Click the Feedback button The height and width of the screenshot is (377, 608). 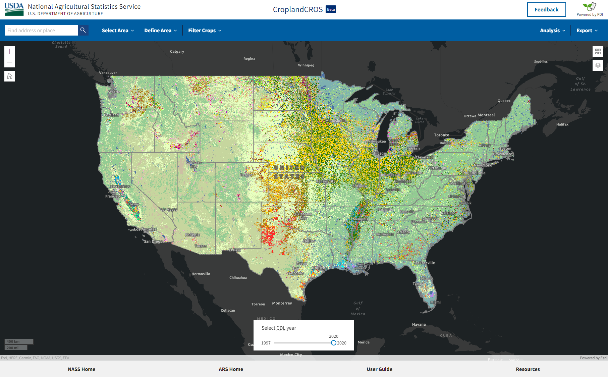coord(546,9)
